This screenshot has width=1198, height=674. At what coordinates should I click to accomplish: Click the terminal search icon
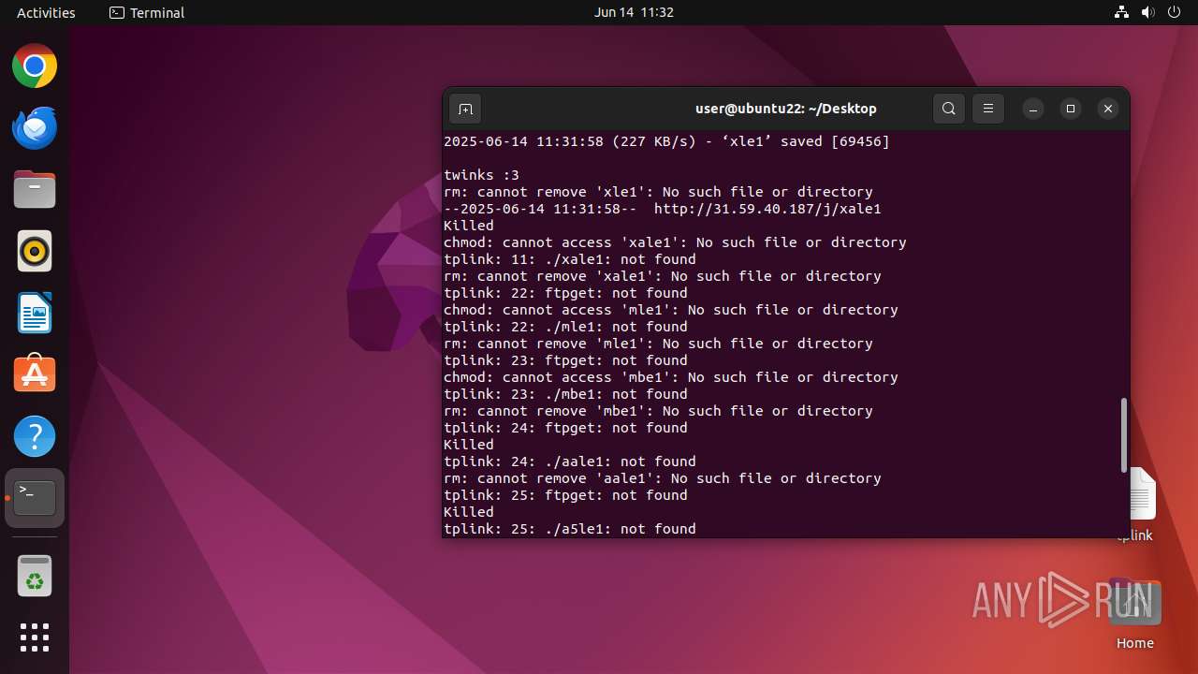click(949, 109)
